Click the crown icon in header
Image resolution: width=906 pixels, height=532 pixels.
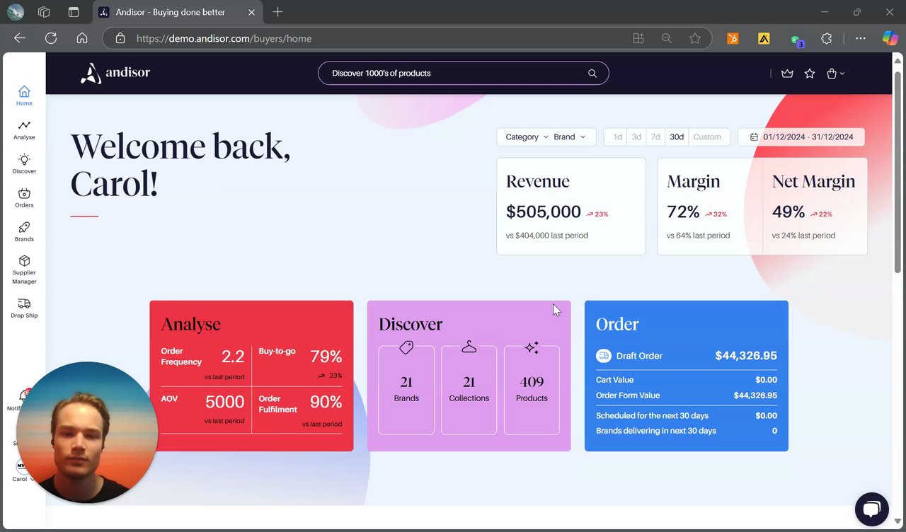click(787, 74)
